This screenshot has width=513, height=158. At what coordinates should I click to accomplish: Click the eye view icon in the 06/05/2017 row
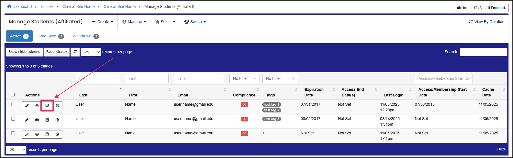pyautogui.click(x=37, y=120)
